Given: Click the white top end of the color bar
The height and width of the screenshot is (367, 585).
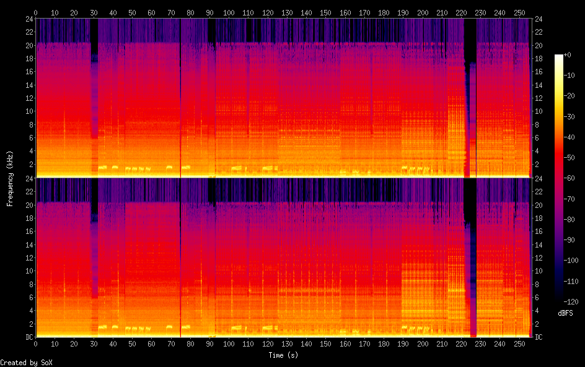Looking at the screenshot, I should tap(559, 56).
